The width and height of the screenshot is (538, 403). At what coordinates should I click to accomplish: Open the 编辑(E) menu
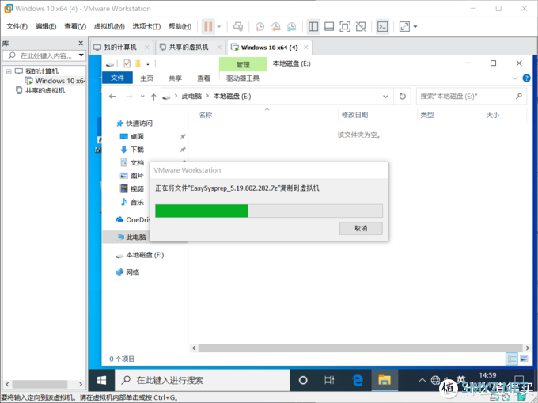tap(46, 26)
